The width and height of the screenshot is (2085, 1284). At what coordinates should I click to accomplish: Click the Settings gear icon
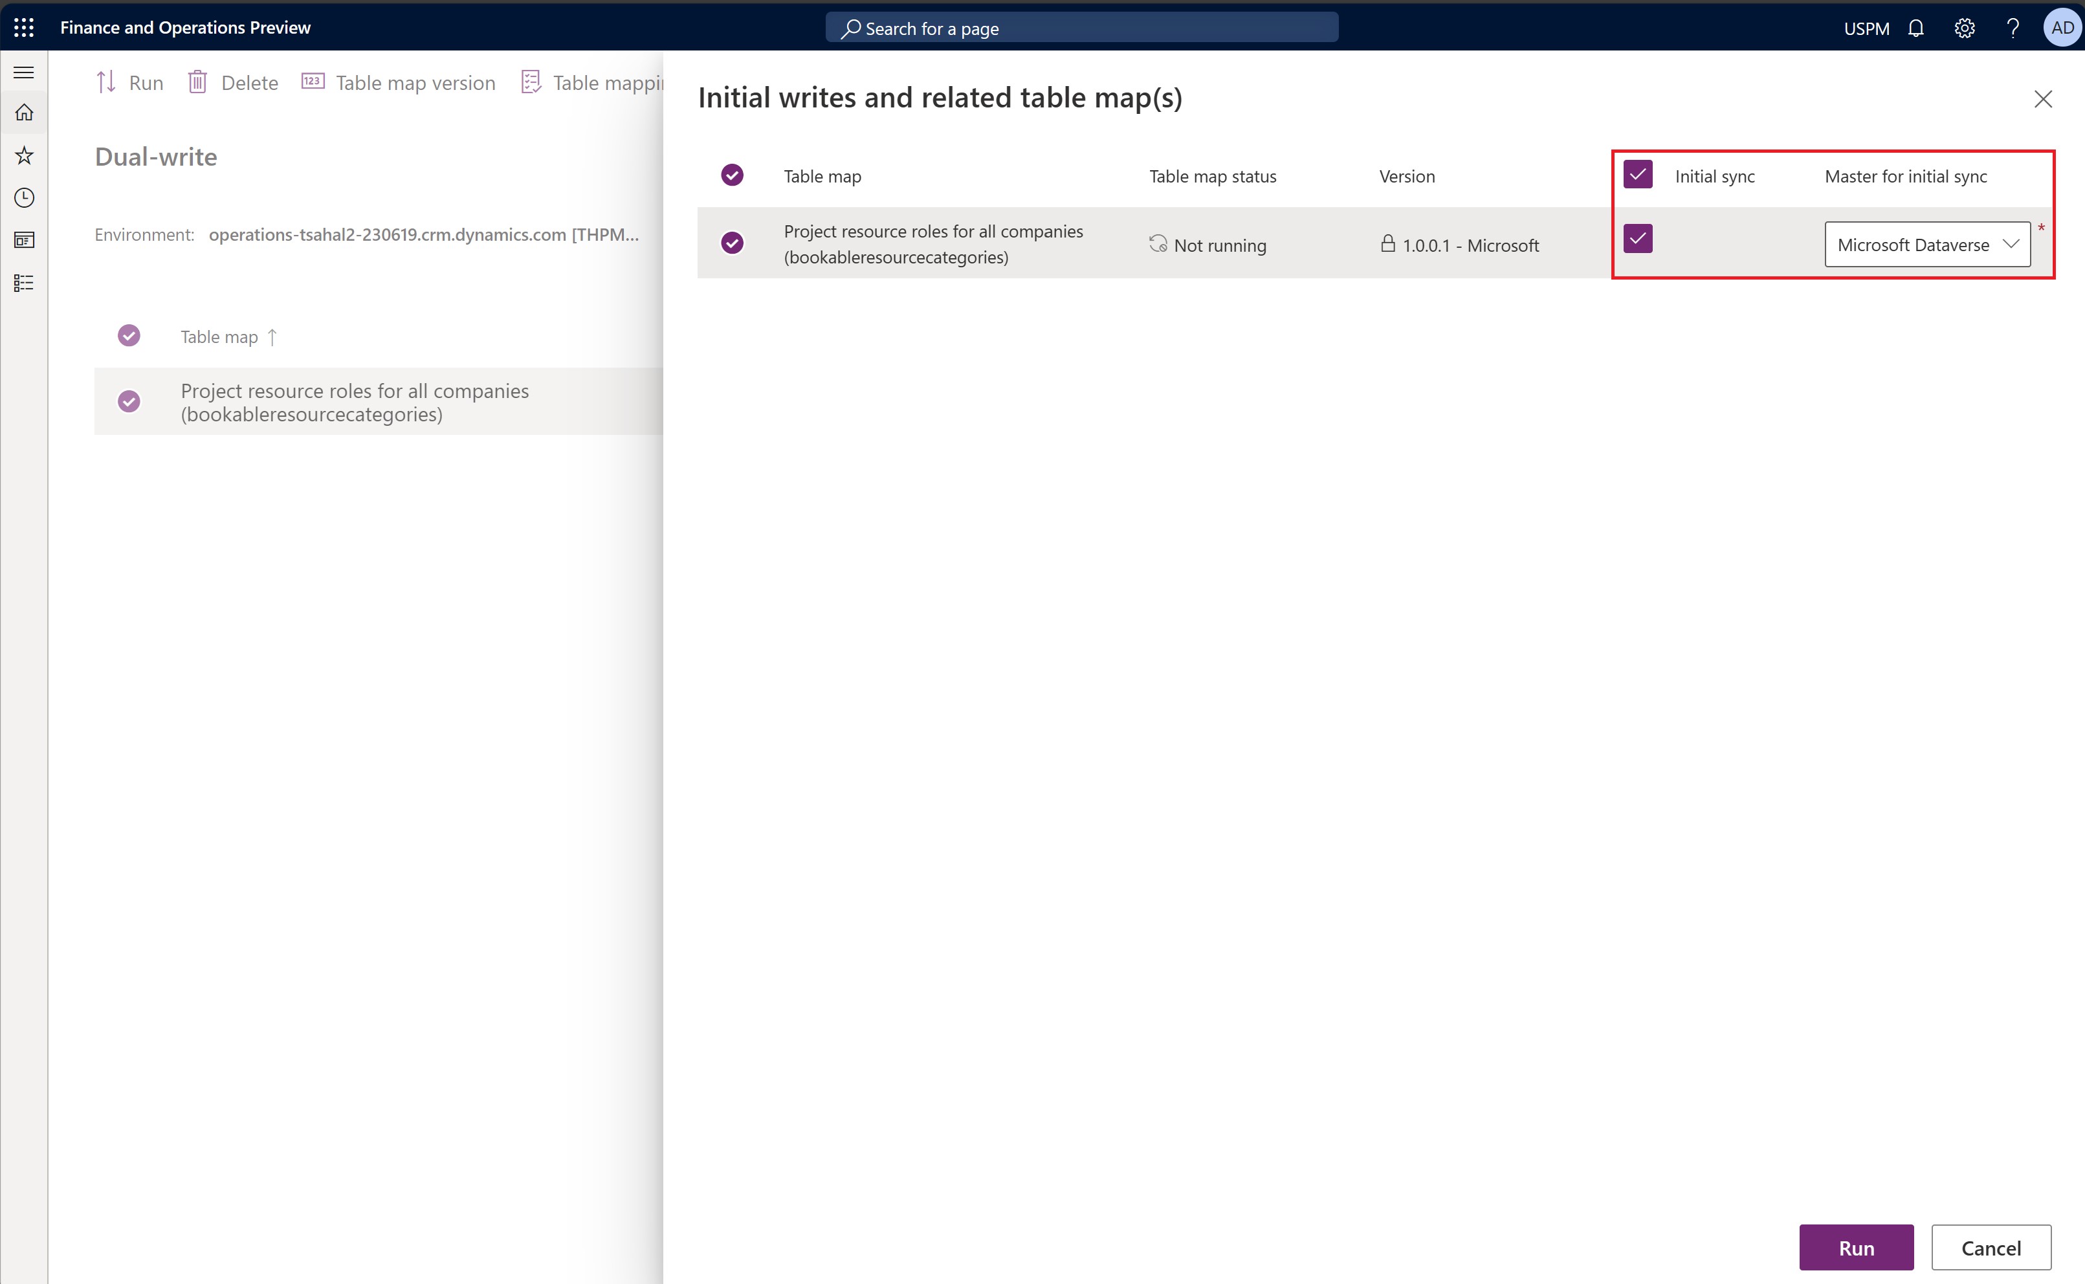(x=1965, y=27)
